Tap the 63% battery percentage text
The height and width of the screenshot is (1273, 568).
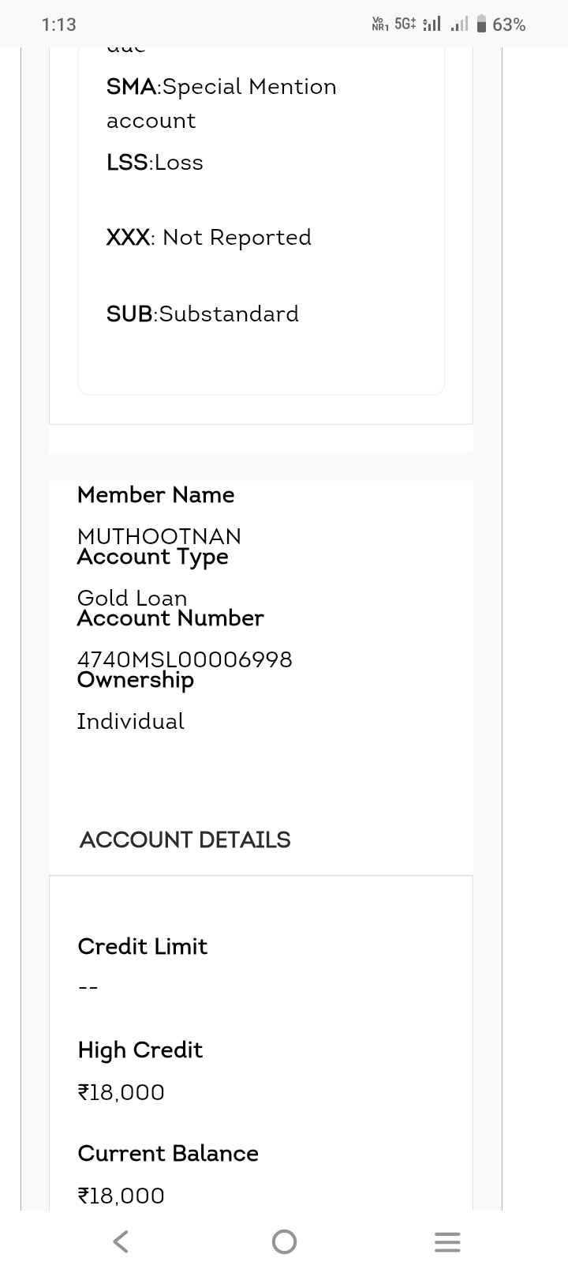pyautogui.click(x=509, y=24)
